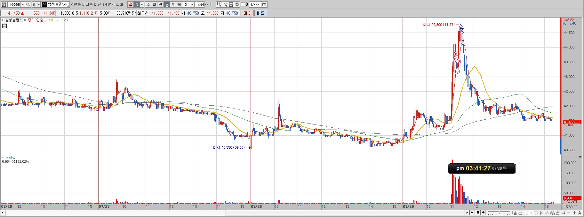
Task: Click the moving average line tool icon
Action: pyautogui.click(x=536, y=213)
